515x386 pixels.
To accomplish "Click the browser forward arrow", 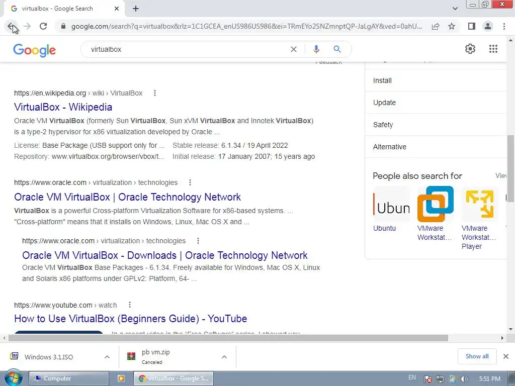I will (27, 26).
